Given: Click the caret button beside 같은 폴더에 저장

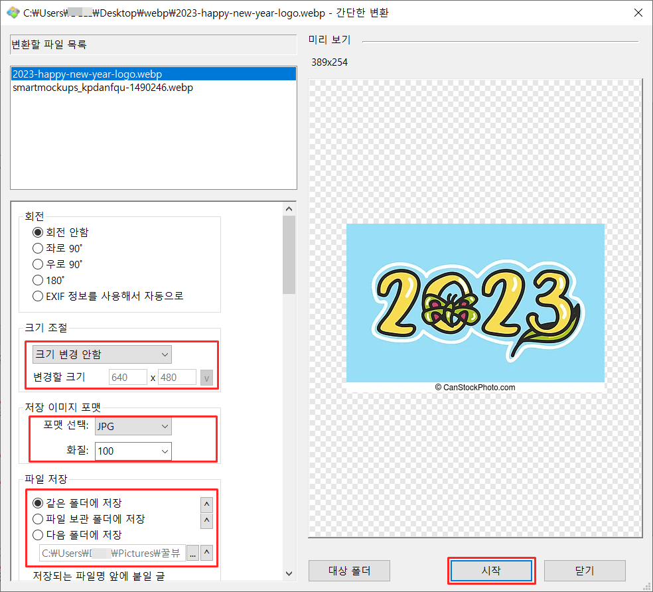Looking at the screenshot, I should [206, 505].
